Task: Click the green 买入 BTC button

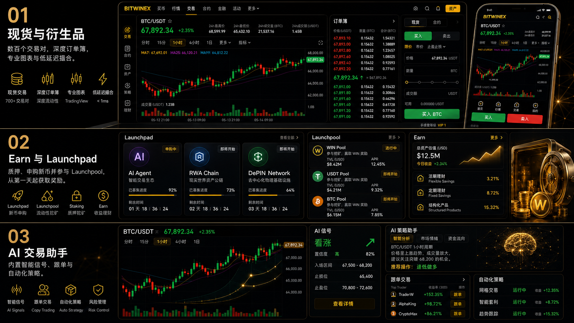Action: [x=432, y=114]
